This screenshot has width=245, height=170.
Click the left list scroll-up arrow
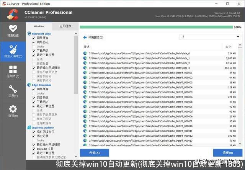[x=76, y=34]
